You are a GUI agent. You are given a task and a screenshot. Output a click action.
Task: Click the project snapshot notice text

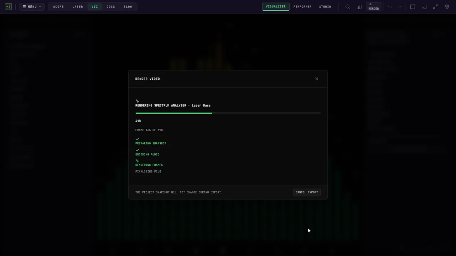[179, 192]
